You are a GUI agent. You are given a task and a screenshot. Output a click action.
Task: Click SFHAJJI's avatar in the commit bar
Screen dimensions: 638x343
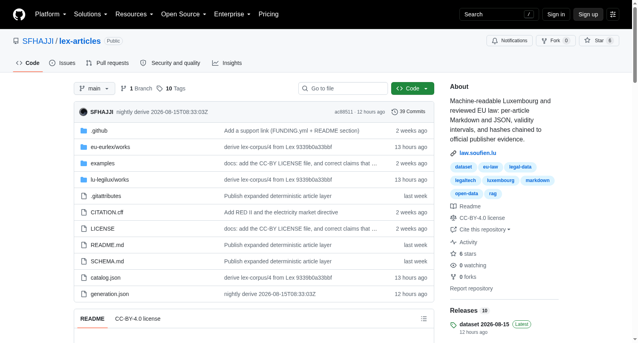(83, 112)
